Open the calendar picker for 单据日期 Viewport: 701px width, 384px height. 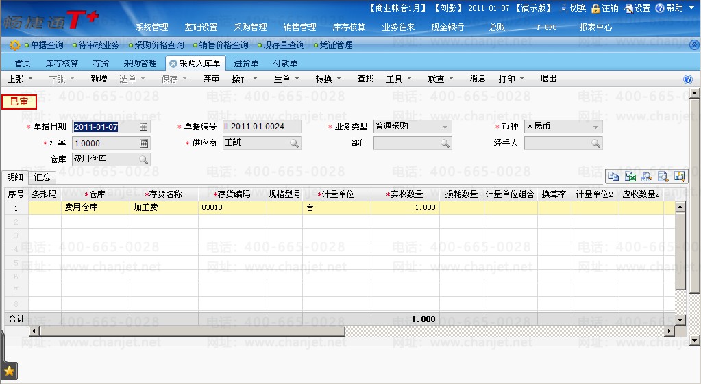click(143, 127)
